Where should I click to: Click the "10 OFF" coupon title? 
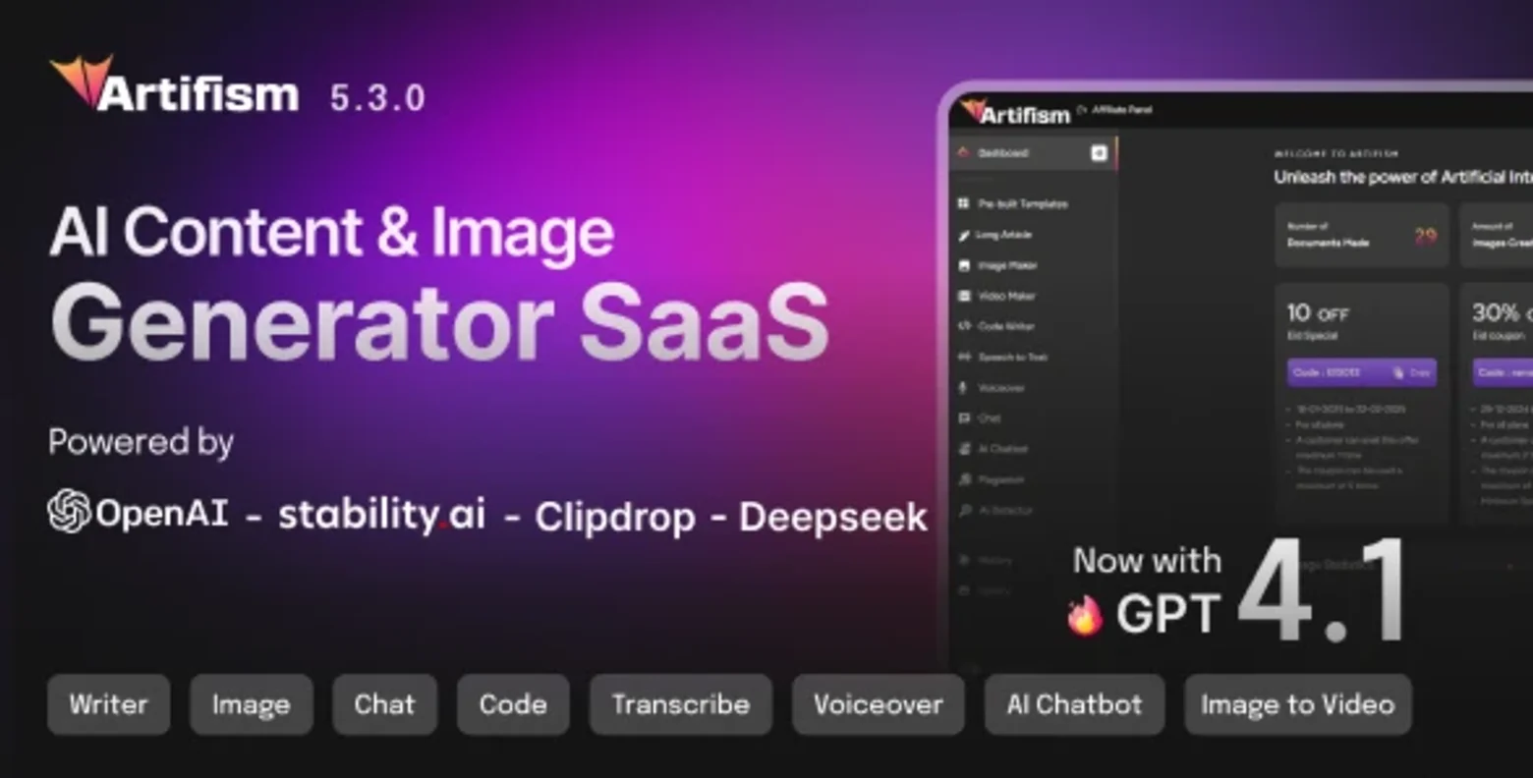pyautogui.click(x=1318, y=313)
